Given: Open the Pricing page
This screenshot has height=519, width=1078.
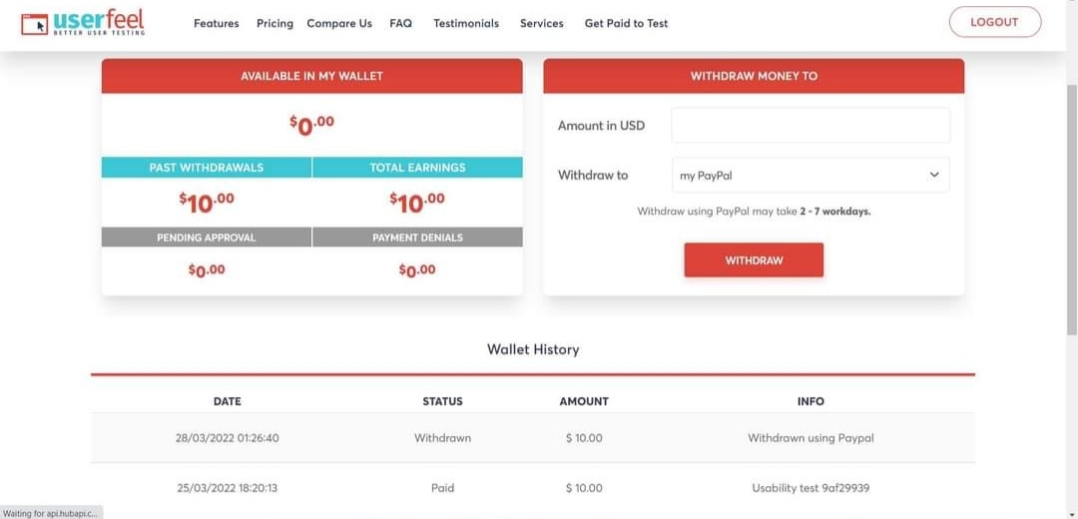Looking at the screenshot, I should [x=274, y=23].
